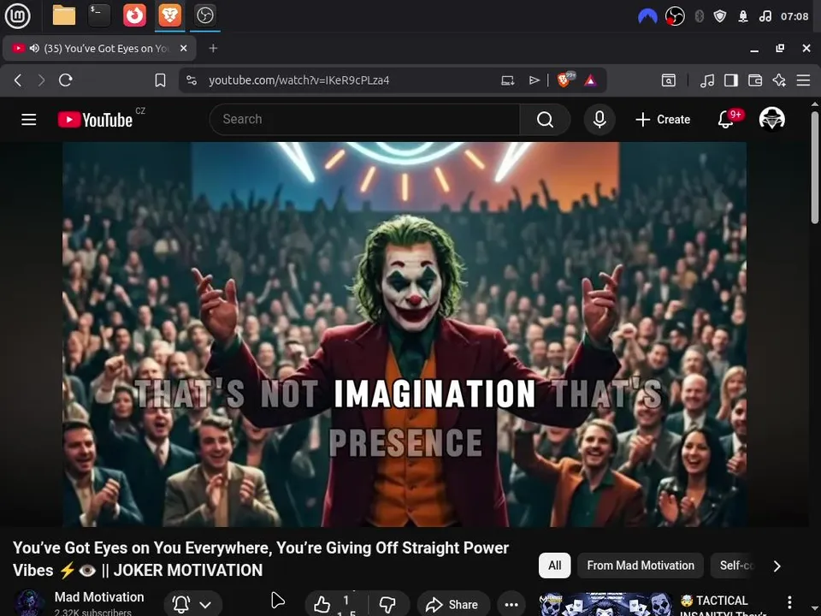821x616 pixels.
Task: Open Brave Shields lion icon
Action: point(565,80)
